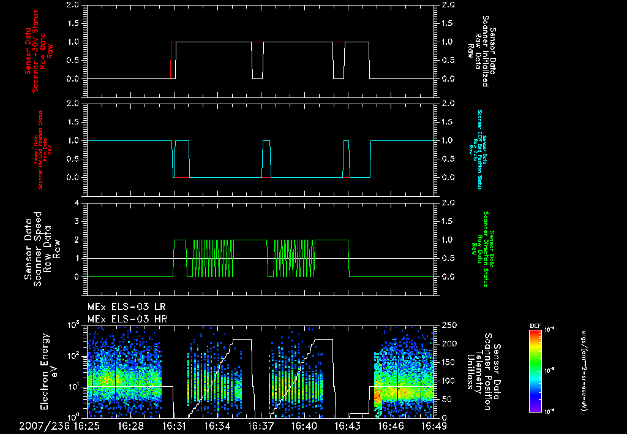This screenshot has height=434, width=627.
Task: Click the "MEx ELS-03 HR" label
Action: (x=127, y=319)
